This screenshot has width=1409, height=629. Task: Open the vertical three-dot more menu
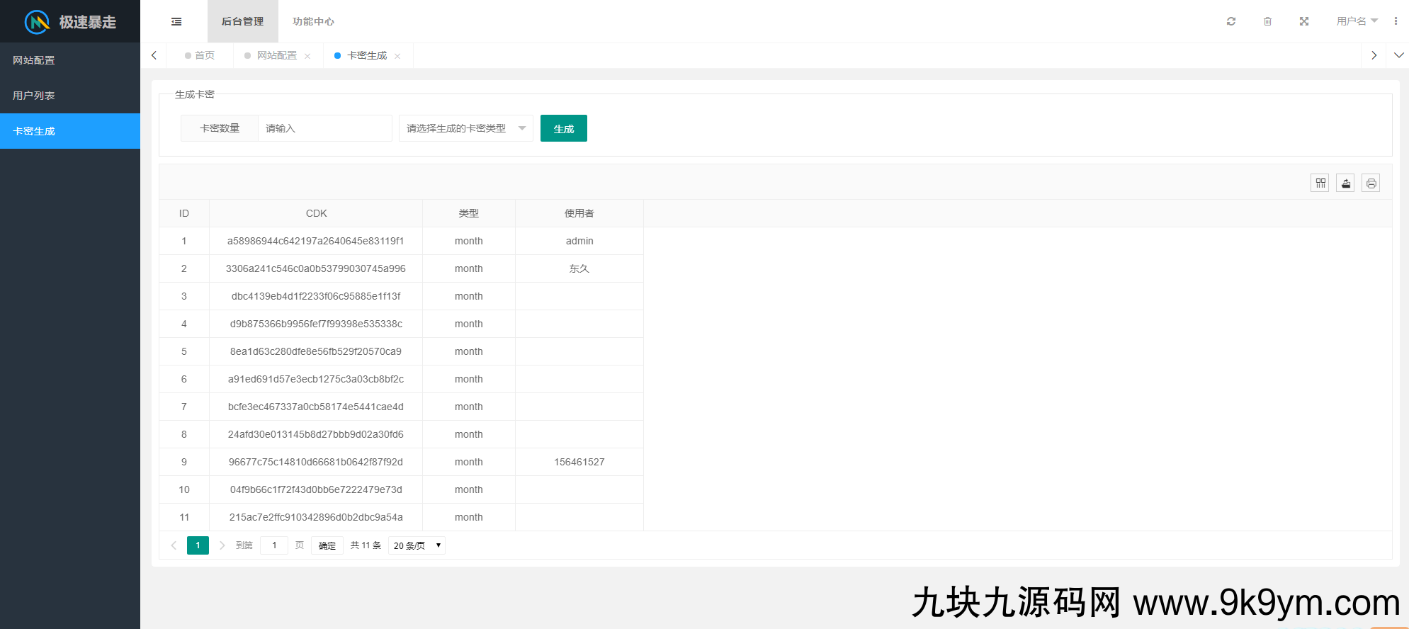(1396, 21)
